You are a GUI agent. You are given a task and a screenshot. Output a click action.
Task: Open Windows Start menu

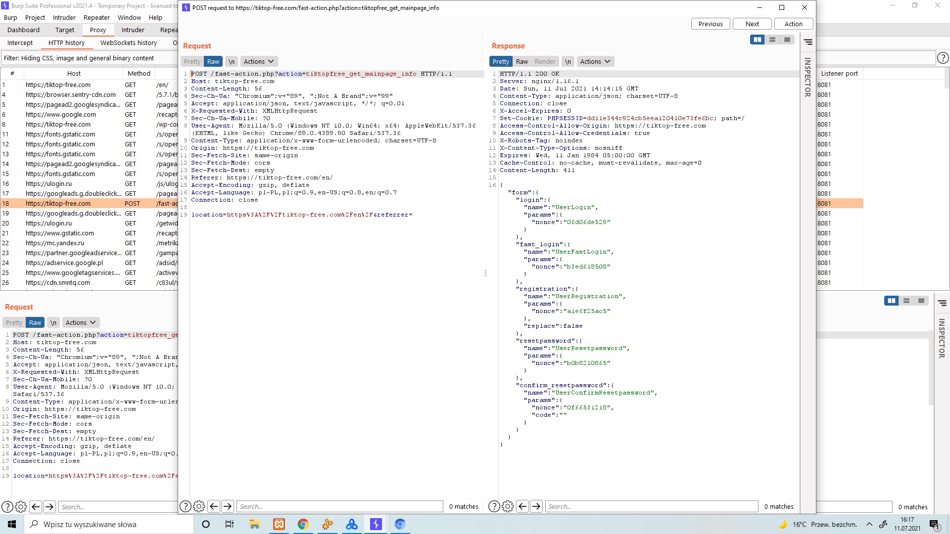12,524
